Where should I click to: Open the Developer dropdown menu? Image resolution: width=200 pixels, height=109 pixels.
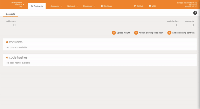(89, 6)
